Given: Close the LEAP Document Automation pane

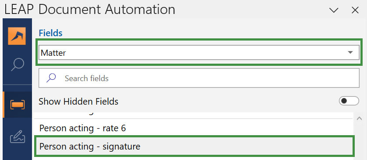Looking at the screenshot, I should pos(355,10).
